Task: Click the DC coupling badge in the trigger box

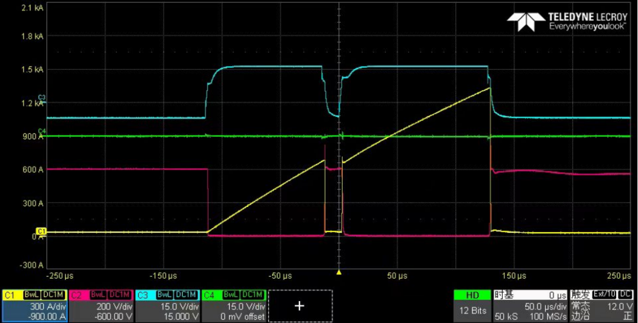Action: tap(626, 295)
